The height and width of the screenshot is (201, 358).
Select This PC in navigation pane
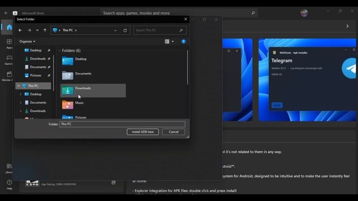pyautogui.click(x=33, y=86)
